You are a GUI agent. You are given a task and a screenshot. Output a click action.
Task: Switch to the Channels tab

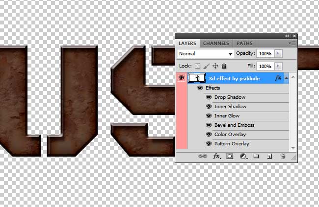216,43
